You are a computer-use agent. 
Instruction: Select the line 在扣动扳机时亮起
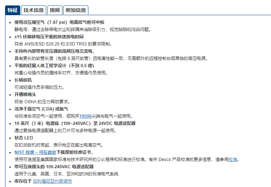[59, 145]
